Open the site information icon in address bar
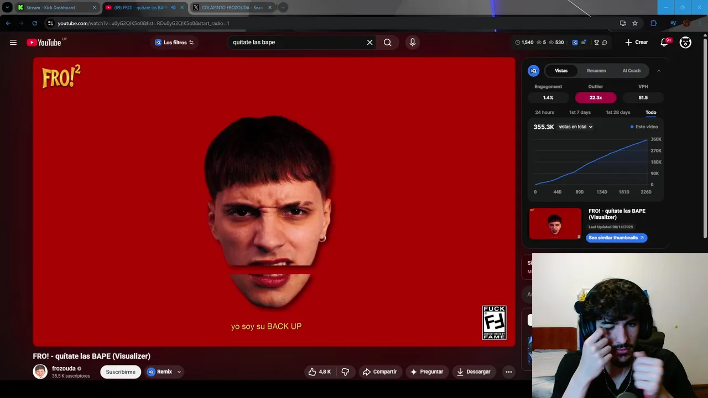Image resolution: width=708 pixels, height=398 pixels. (50, 23)
